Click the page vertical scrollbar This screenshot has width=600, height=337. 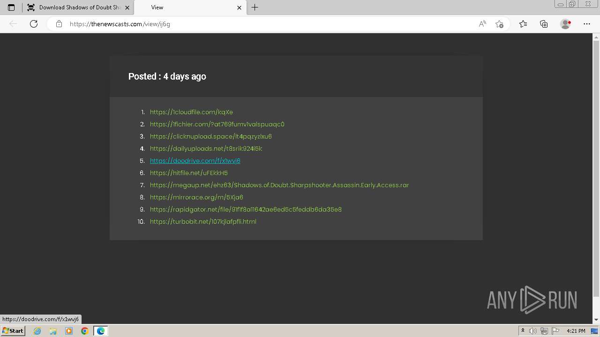(596, 168)
